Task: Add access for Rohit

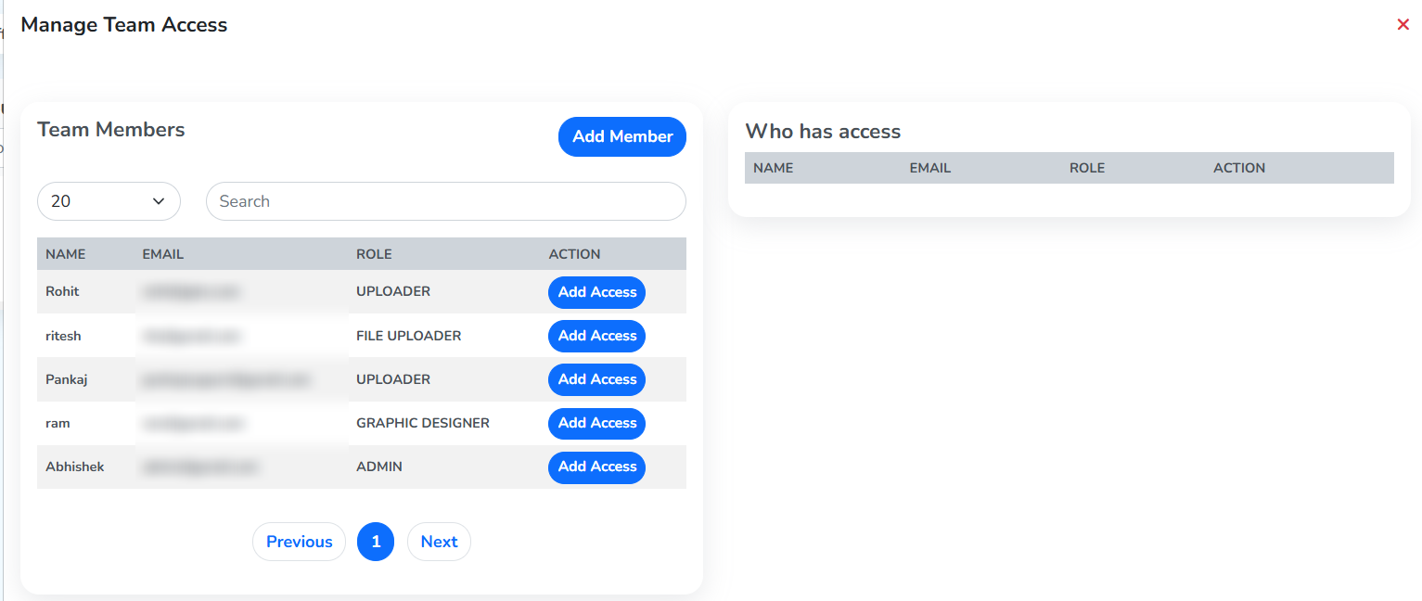Action: click(x=596, y=292)
